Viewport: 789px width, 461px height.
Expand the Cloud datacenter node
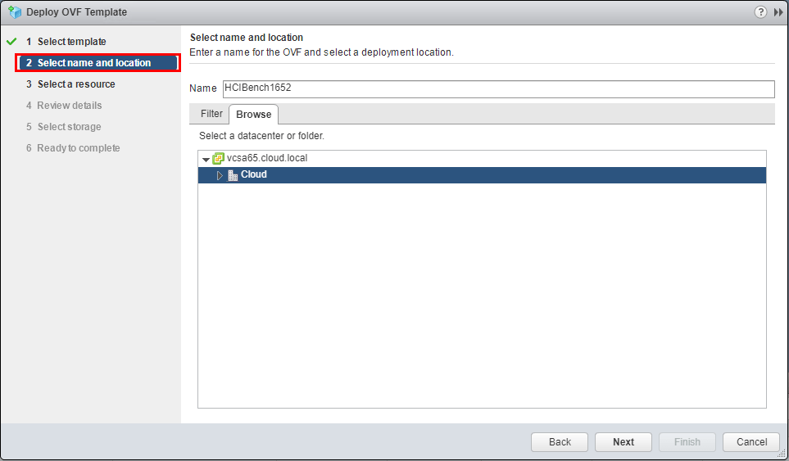point(220,175)
